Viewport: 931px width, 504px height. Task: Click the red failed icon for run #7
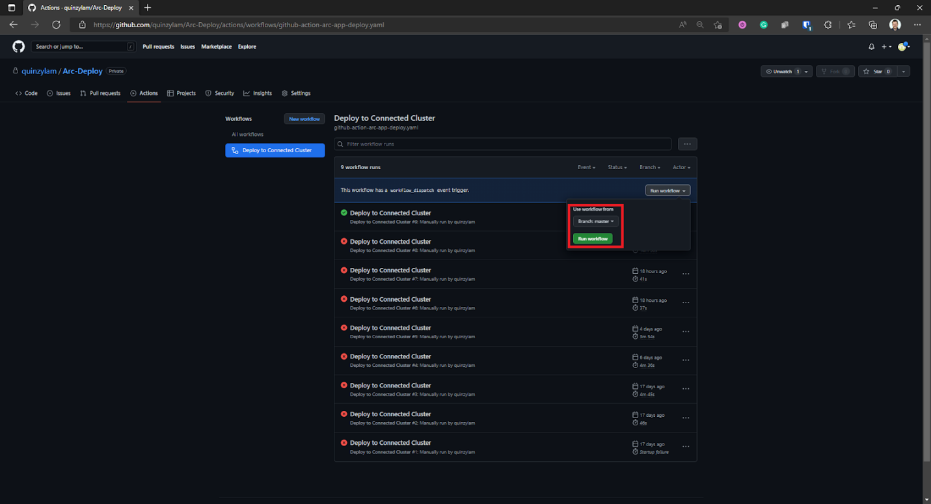(x=344, y=270)
